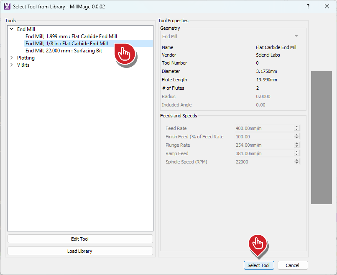Viewport: 337px width, 275px height.
Task: Confirm with the Select Tool button
Action: click(259, 265)
